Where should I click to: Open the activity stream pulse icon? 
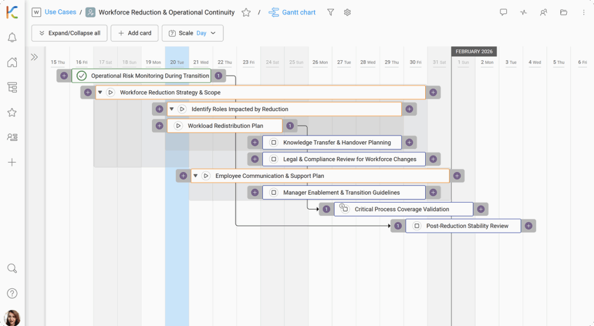(x=524, y=12)
